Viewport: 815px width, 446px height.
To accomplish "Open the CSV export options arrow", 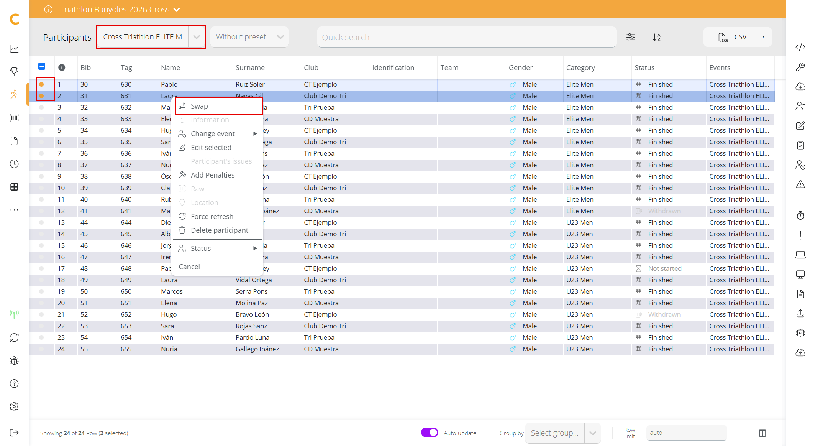I will (763, 37).
